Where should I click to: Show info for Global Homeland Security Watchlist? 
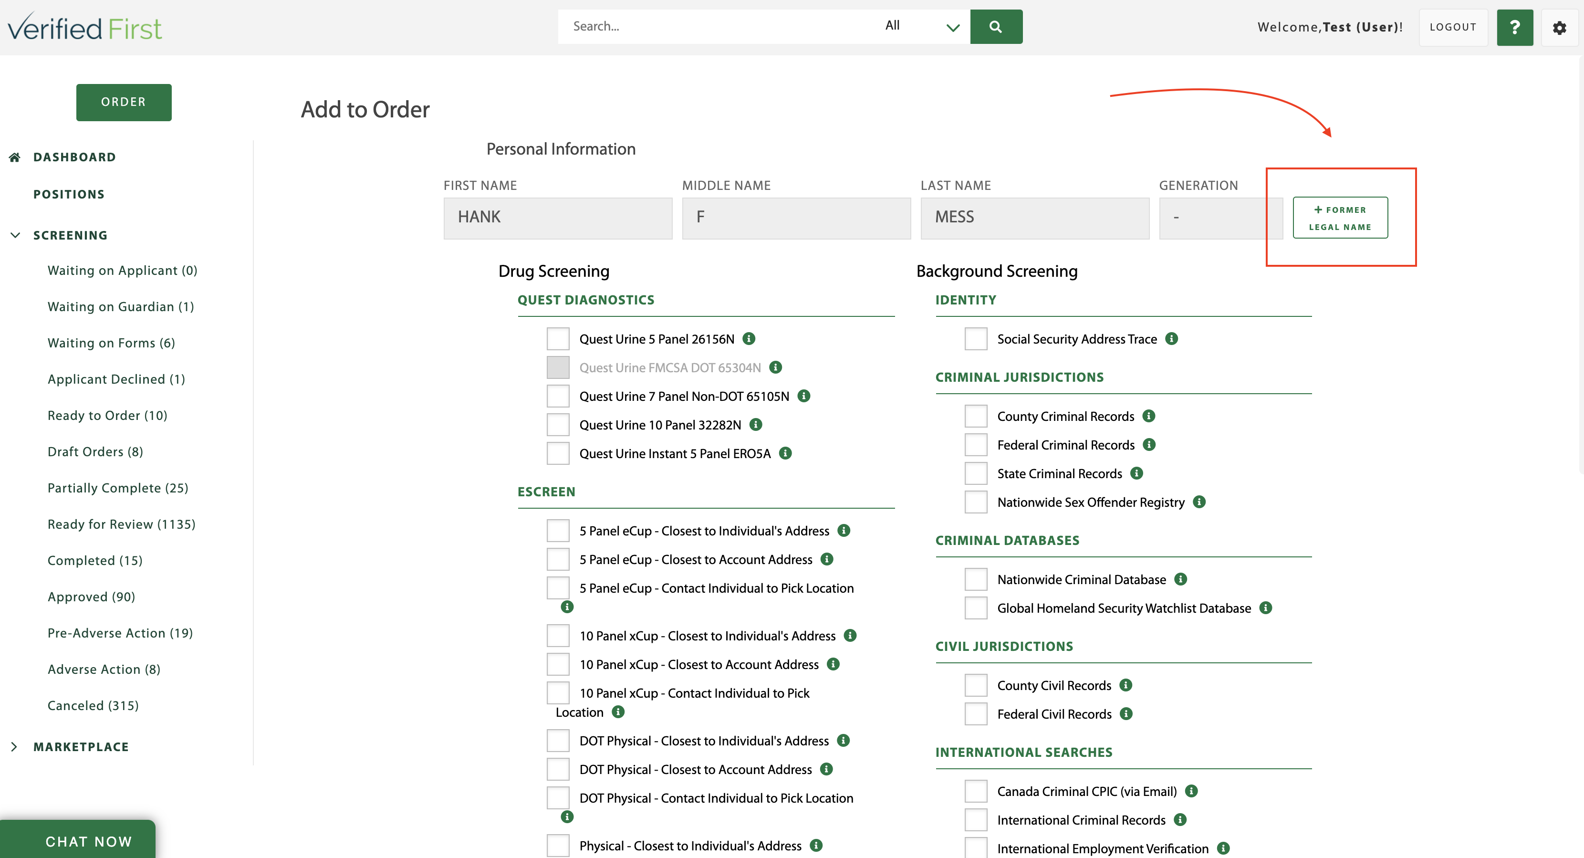tap(1265, 607)
